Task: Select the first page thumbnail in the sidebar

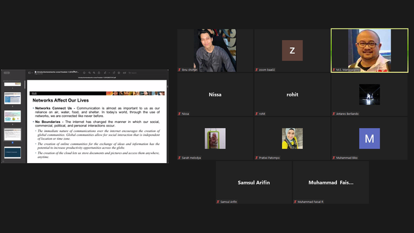Action: [x=12, y=84]
